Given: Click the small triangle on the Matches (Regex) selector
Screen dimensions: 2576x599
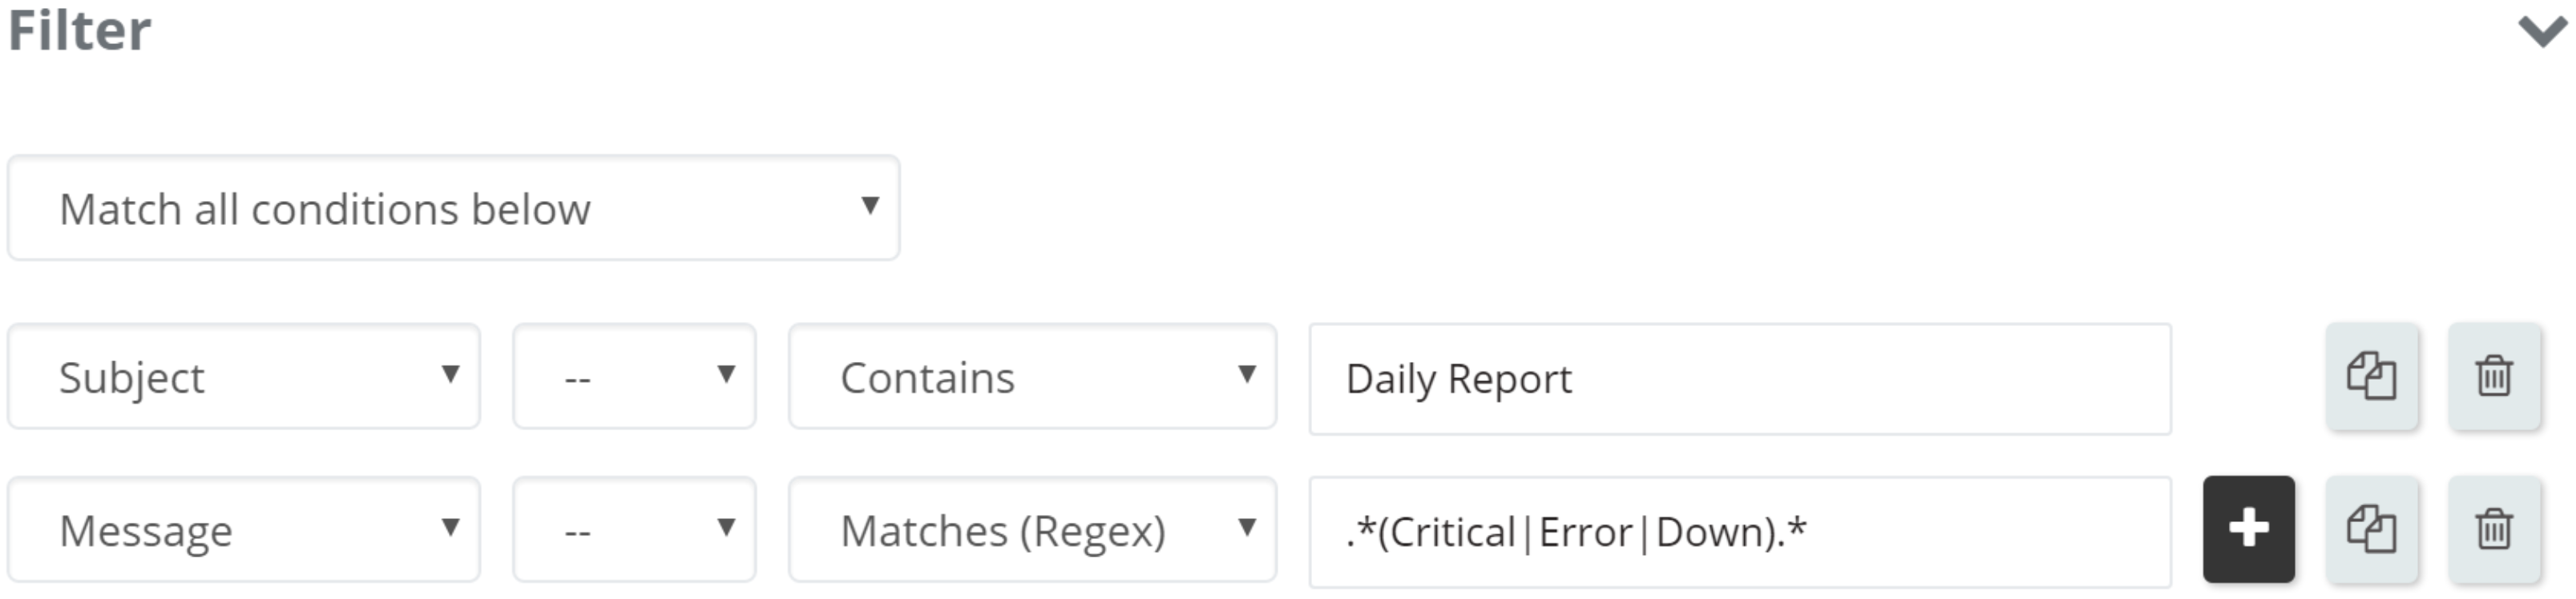Looking at the screenshot, I should (1246, 526).
